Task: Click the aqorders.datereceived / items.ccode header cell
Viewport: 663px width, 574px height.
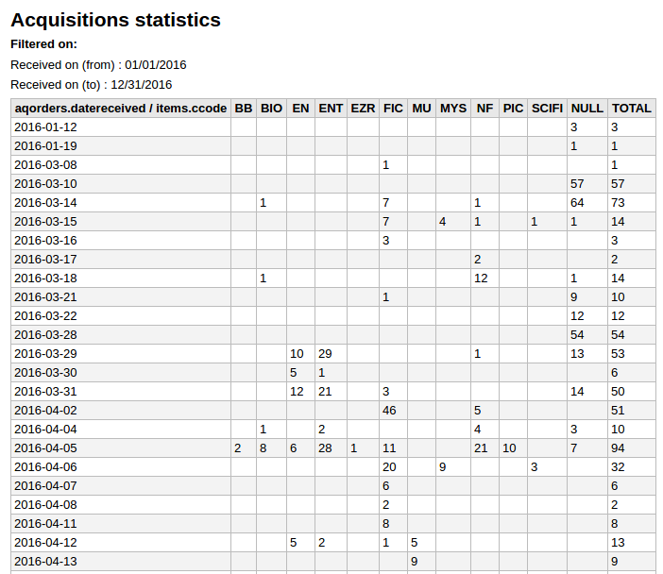Action: point(121,109)
